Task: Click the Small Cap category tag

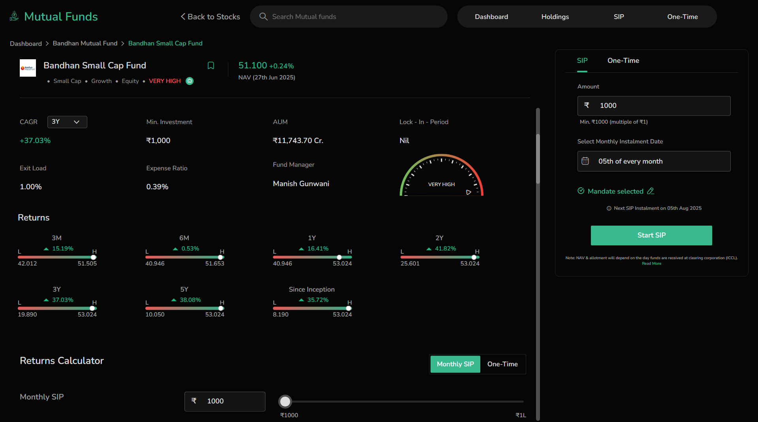Action: [67, 81]
